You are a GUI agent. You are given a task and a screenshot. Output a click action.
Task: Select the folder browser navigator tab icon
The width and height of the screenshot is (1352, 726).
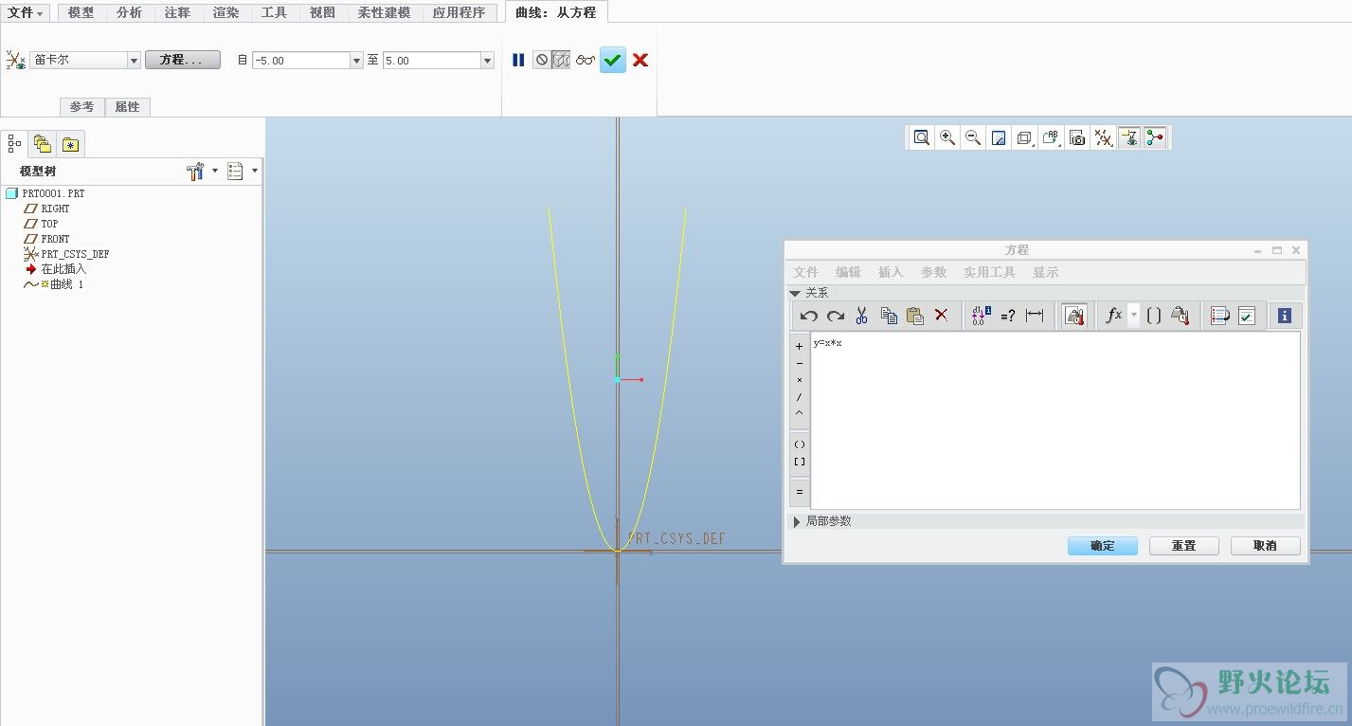[x=43, y=143]
